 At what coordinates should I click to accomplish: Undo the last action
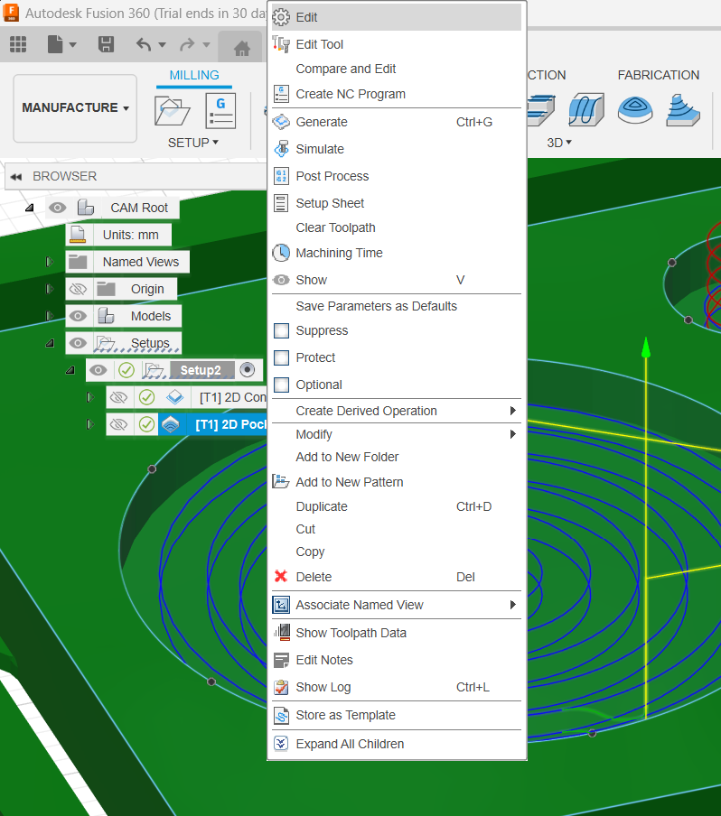(x=144, y=45)
